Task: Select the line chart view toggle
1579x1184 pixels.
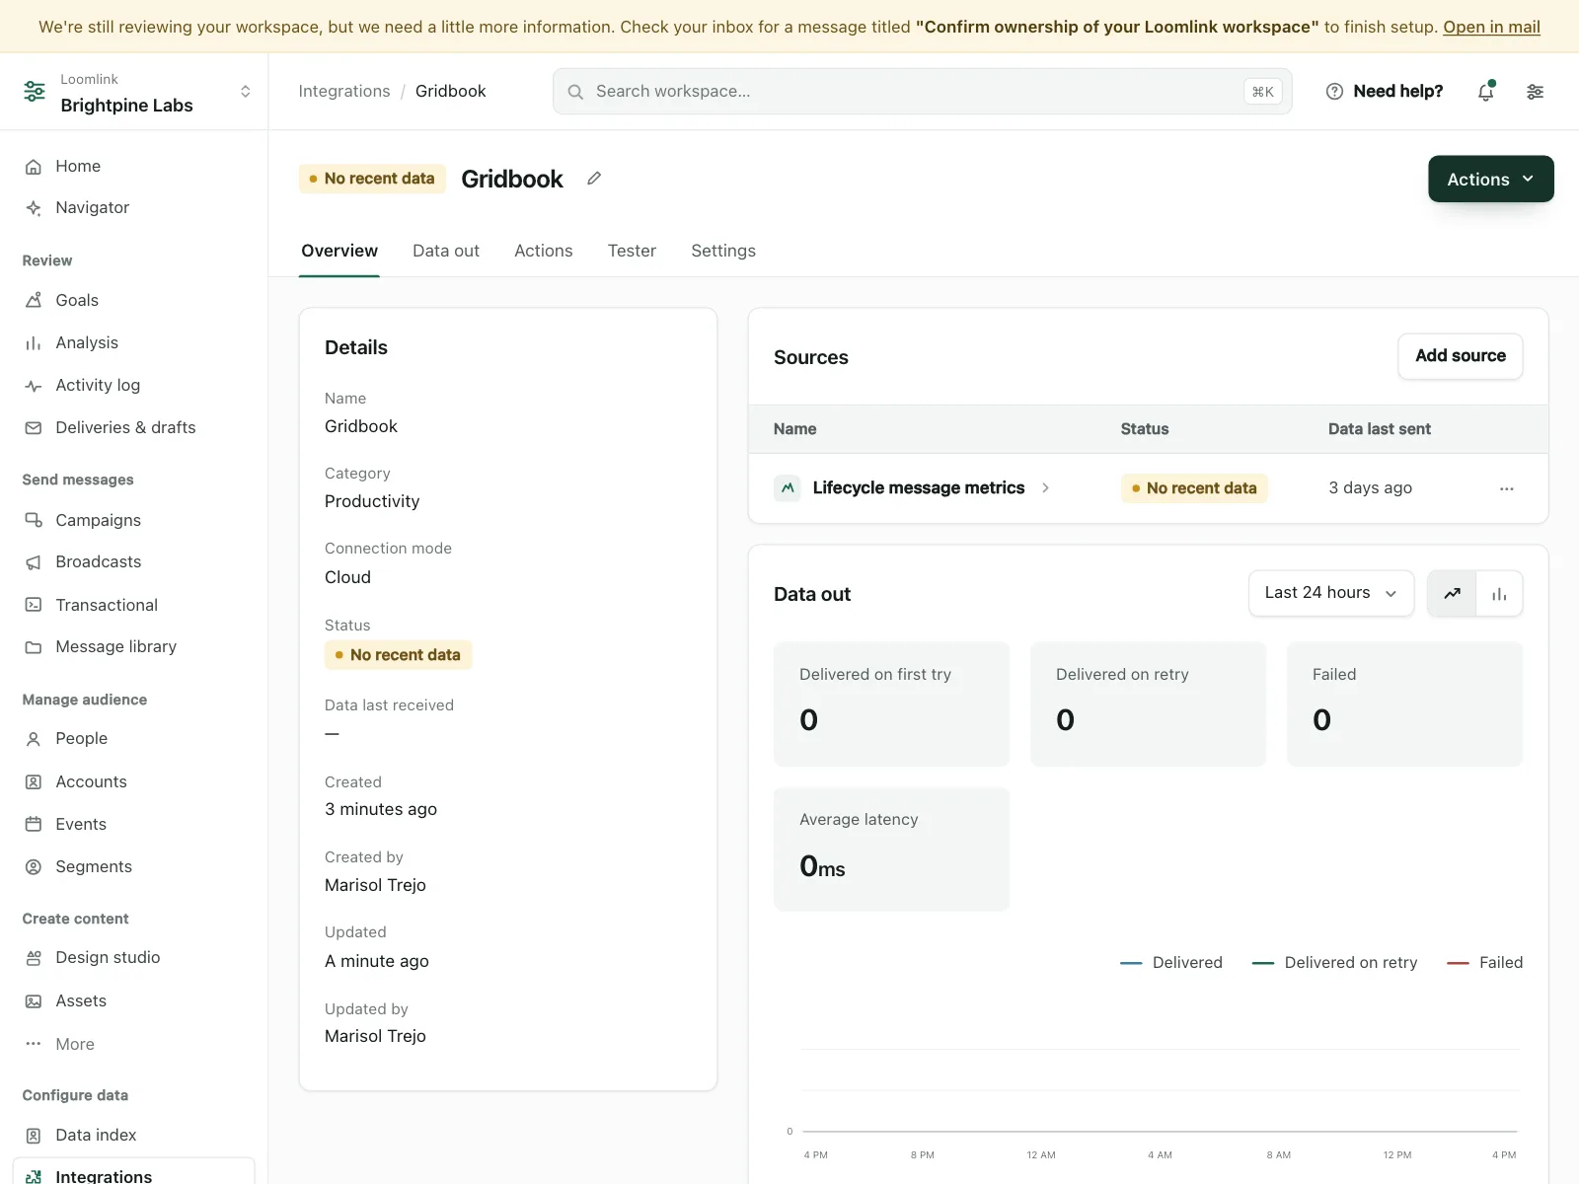Action: (x=1453, y=594)
